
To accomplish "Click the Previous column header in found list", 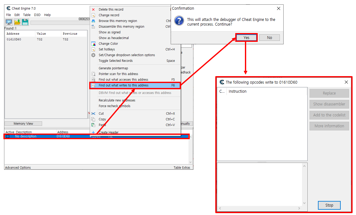I will [x=74, y=34].
